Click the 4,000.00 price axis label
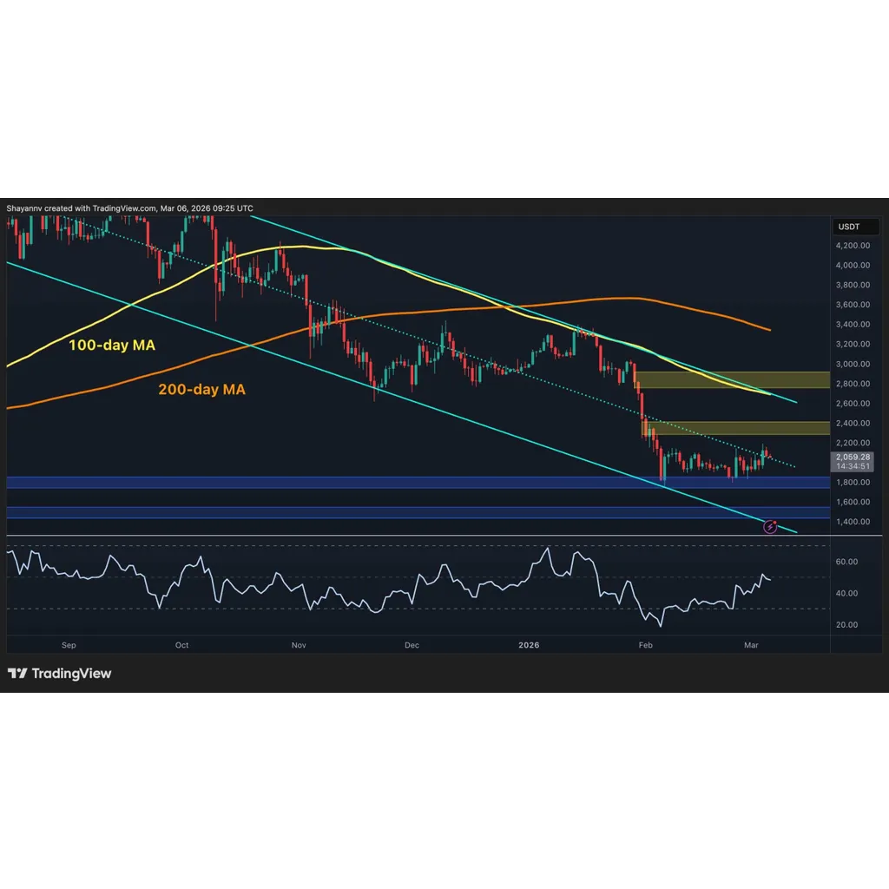The height and width of the screenshot is (889, 889). pos(853,266)
